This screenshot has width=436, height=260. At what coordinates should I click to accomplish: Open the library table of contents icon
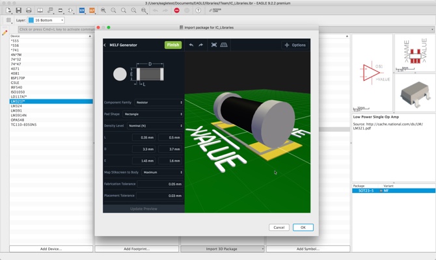pos(40,10)
